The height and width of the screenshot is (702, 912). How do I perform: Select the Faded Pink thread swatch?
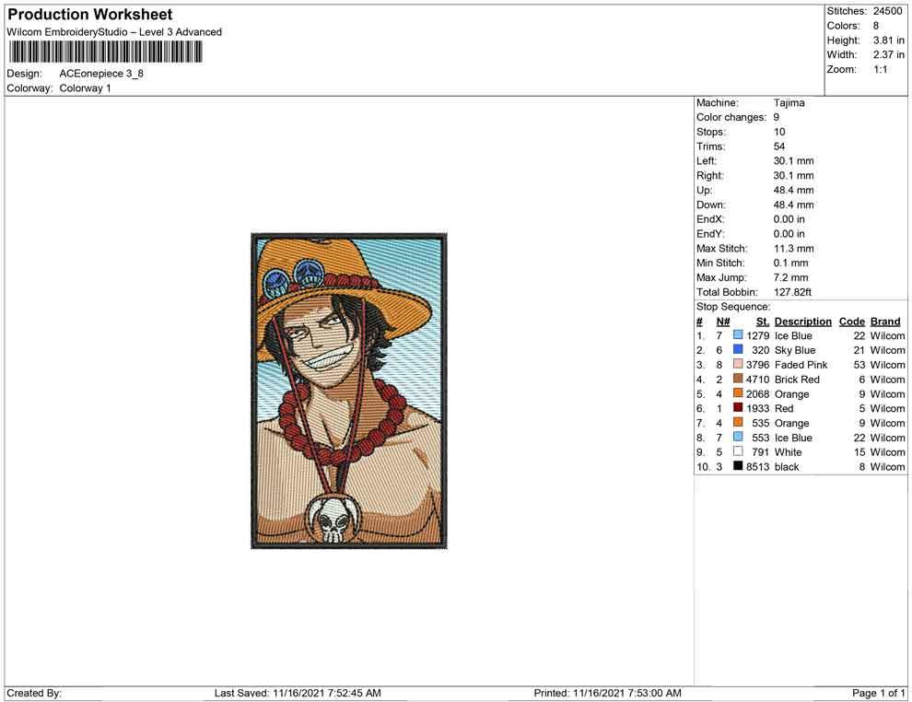point(738,365)
